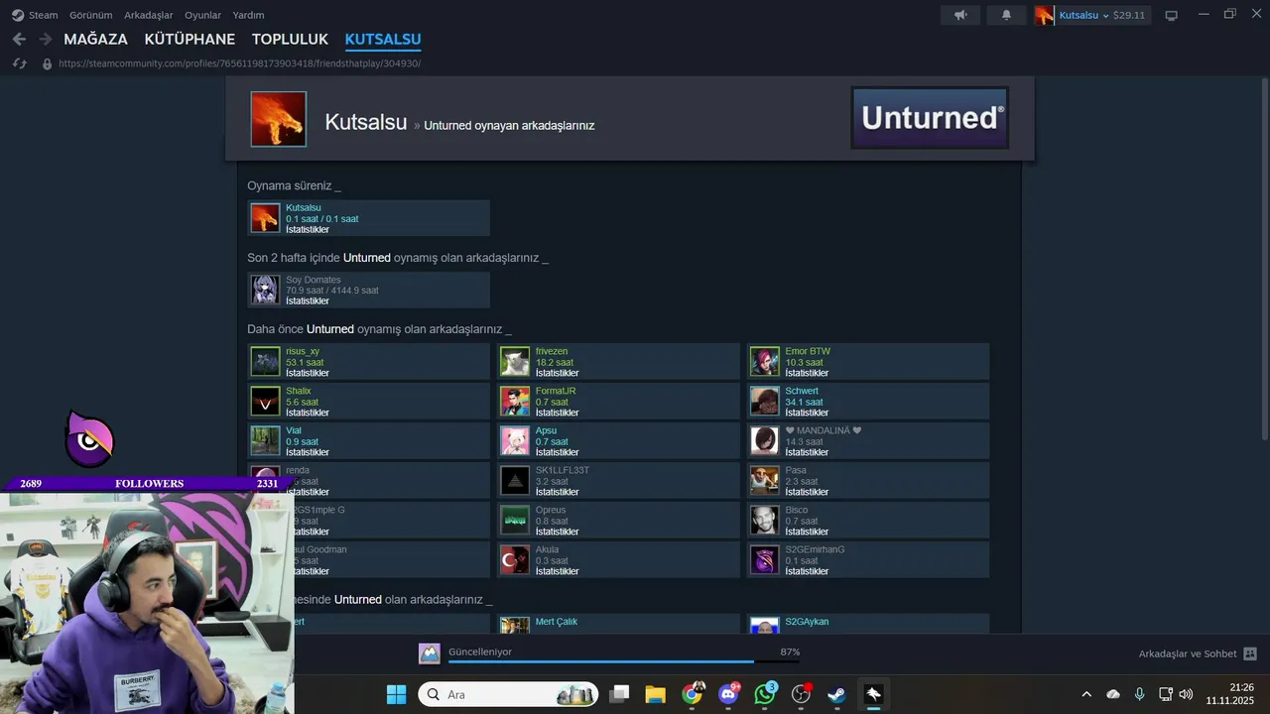Open OBS Studio from taskbar
This screenshot has height=714, width=1270.
pos(801,694)
